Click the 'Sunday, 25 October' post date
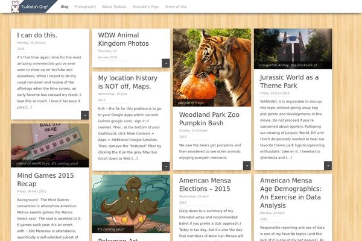362x241 pixels. (193, 131)
